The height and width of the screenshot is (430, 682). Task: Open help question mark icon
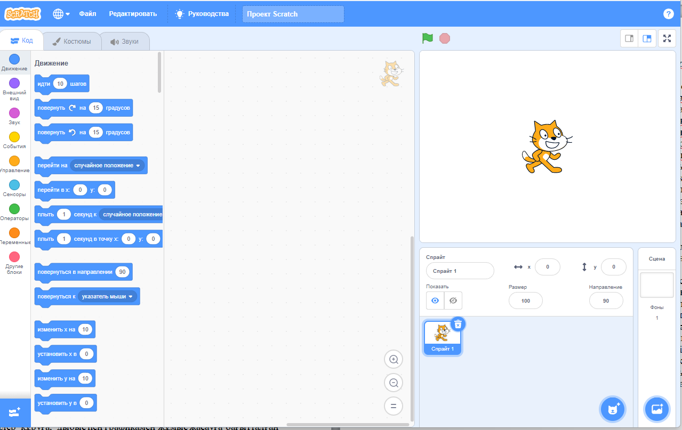668,14
